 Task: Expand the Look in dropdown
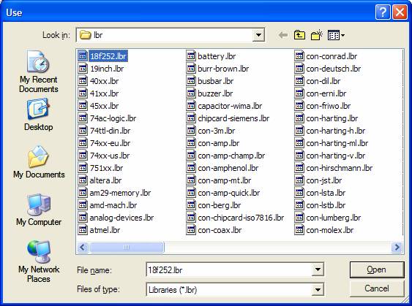[258, 35]
